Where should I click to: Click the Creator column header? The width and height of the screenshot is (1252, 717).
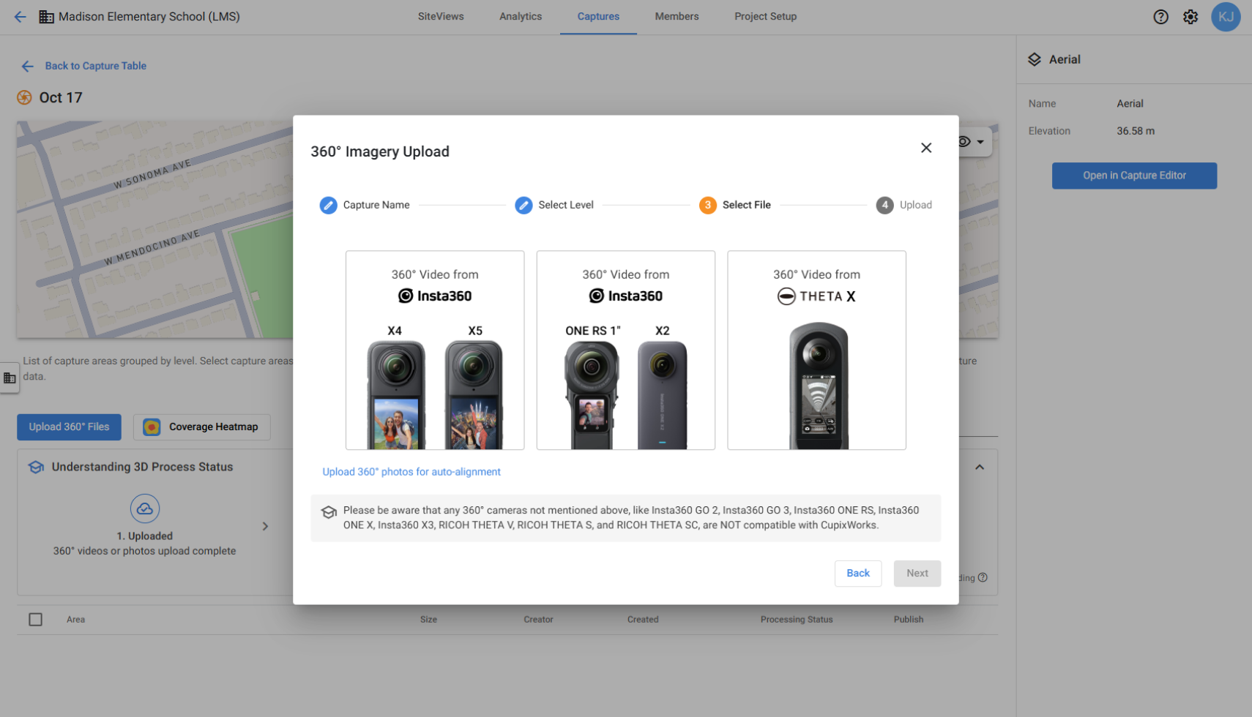pyautogui.click(x=539, y=620)
